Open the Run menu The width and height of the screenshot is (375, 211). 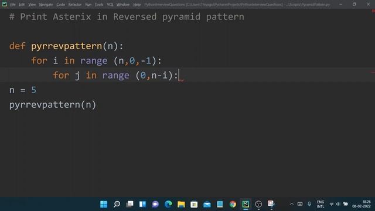88,5
